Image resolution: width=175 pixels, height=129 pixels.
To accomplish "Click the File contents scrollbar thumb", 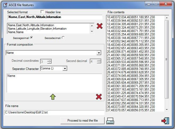I will tap(167, 59).
